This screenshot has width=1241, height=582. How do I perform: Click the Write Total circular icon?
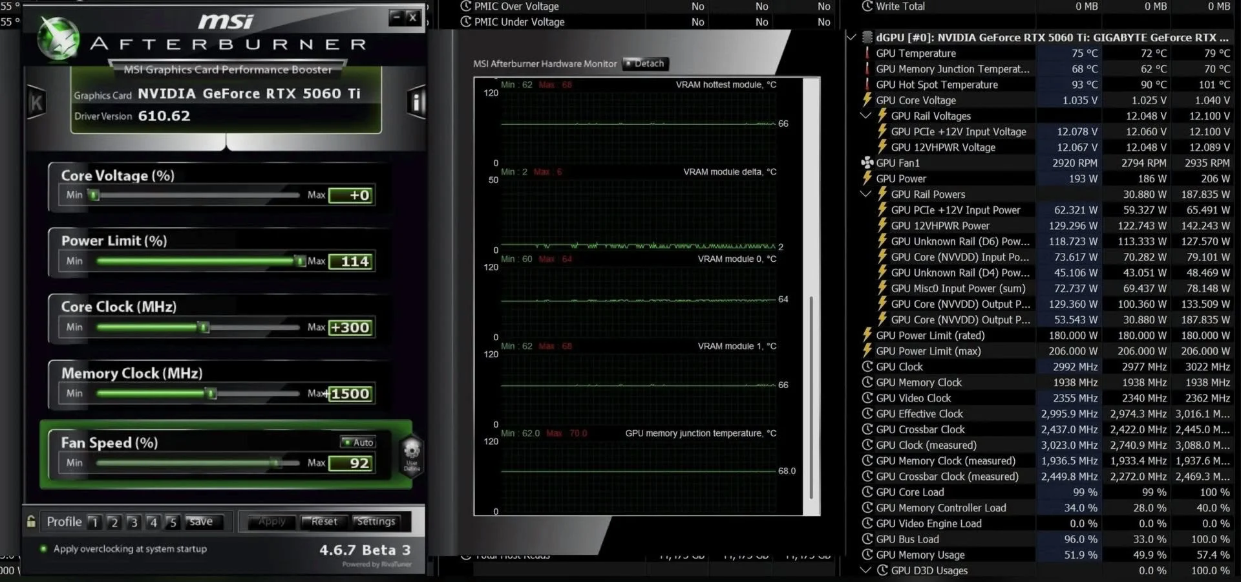pos(867,6)
